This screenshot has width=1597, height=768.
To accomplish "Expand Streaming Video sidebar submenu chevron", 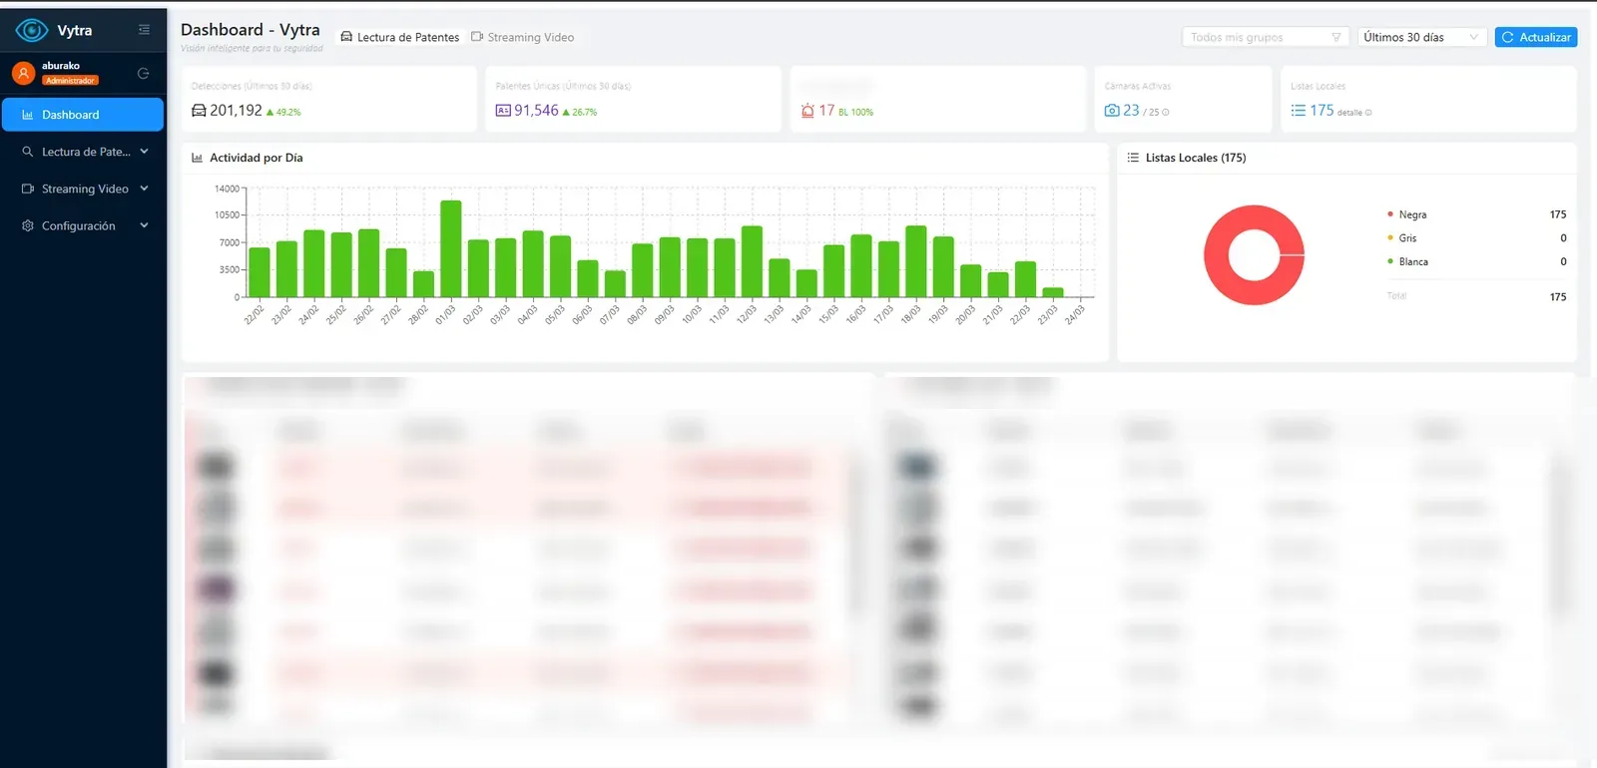I will click(144, 189).
